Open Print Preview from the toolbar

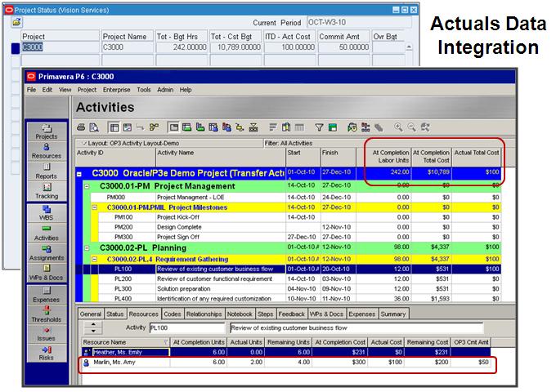coord(94,127)
